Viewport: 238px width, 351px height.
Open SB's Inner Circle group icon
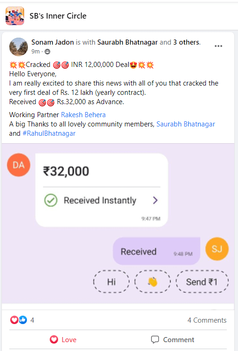coord(15,16)
